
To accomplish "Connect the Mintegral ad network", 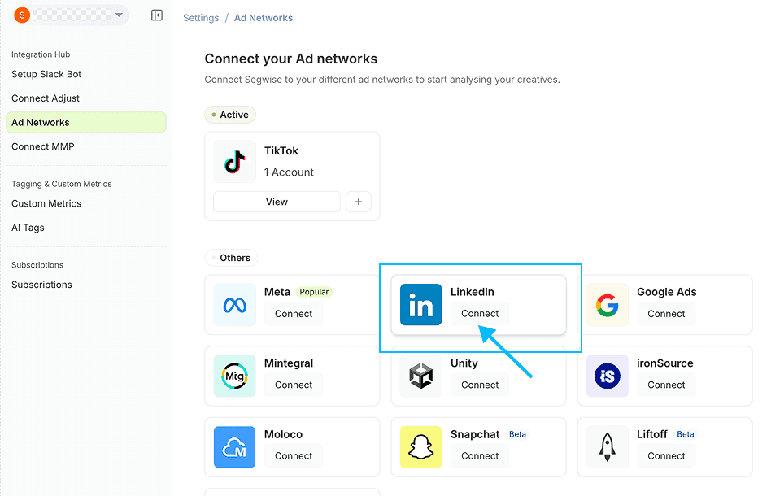I will click(294, 385).
